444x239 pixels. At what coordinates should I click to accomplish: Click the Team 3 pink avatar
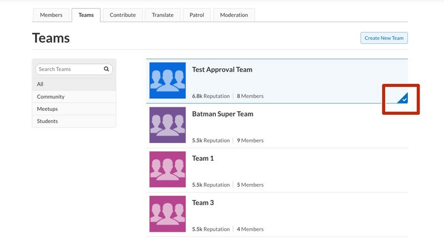(x=168, y=213)
